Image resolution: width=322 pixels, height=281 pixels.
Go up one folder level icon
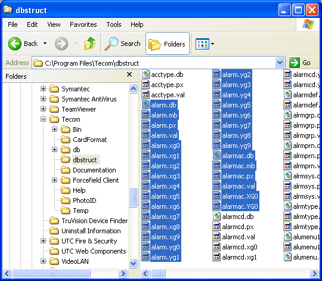90,44
